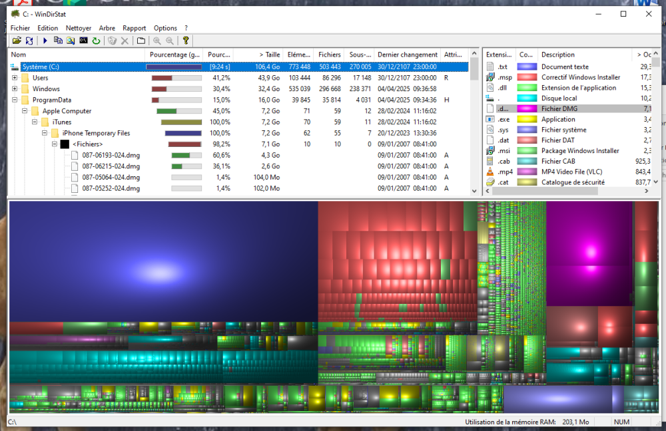Image resolution: width=666 pixels, height=431 pixels.
Task: Open the Arbre menu
Action: (107, 28)
